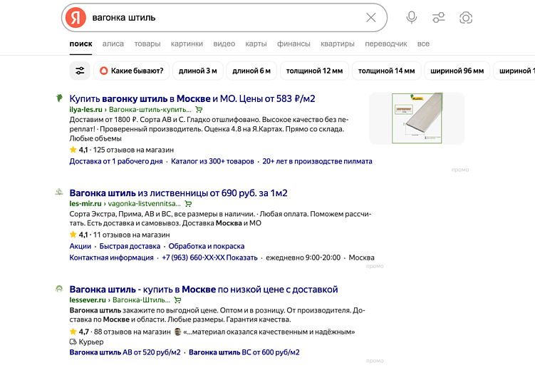Expand the "все" services menu

(423, 44)
